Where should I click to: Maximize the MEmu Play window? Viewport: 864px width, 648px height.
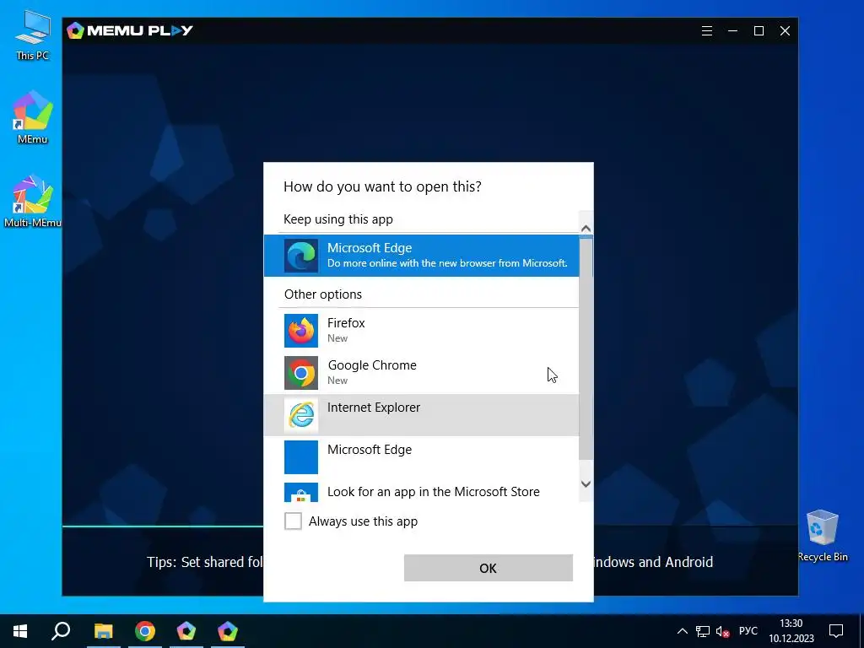click(x=759, y=31)
